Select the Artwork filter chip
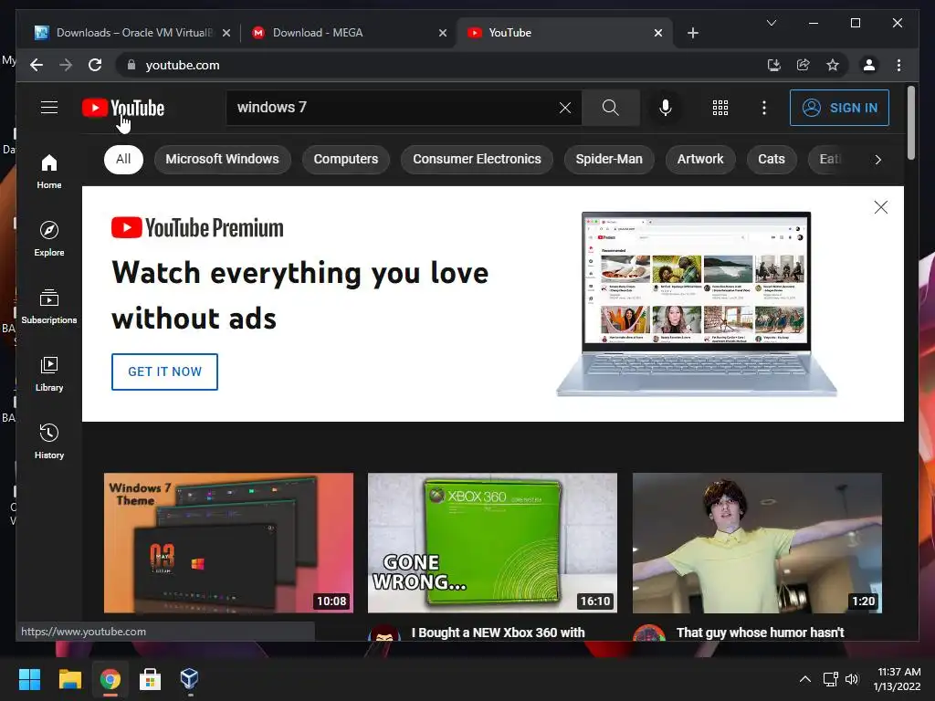Screen dimensions: 935x701 coord(700,159)
